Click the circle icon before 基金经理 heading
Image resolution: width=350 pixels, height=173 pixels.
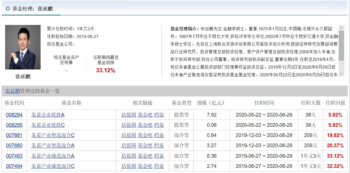point(8,9)
